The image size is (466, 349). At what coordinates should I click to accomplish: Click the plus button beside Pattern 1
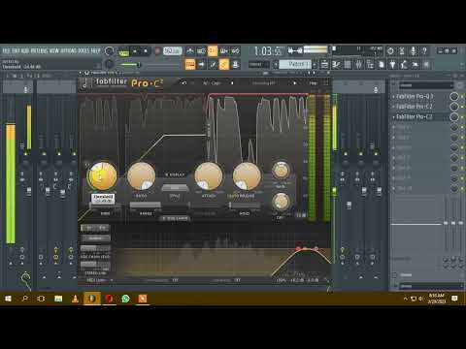315,64
